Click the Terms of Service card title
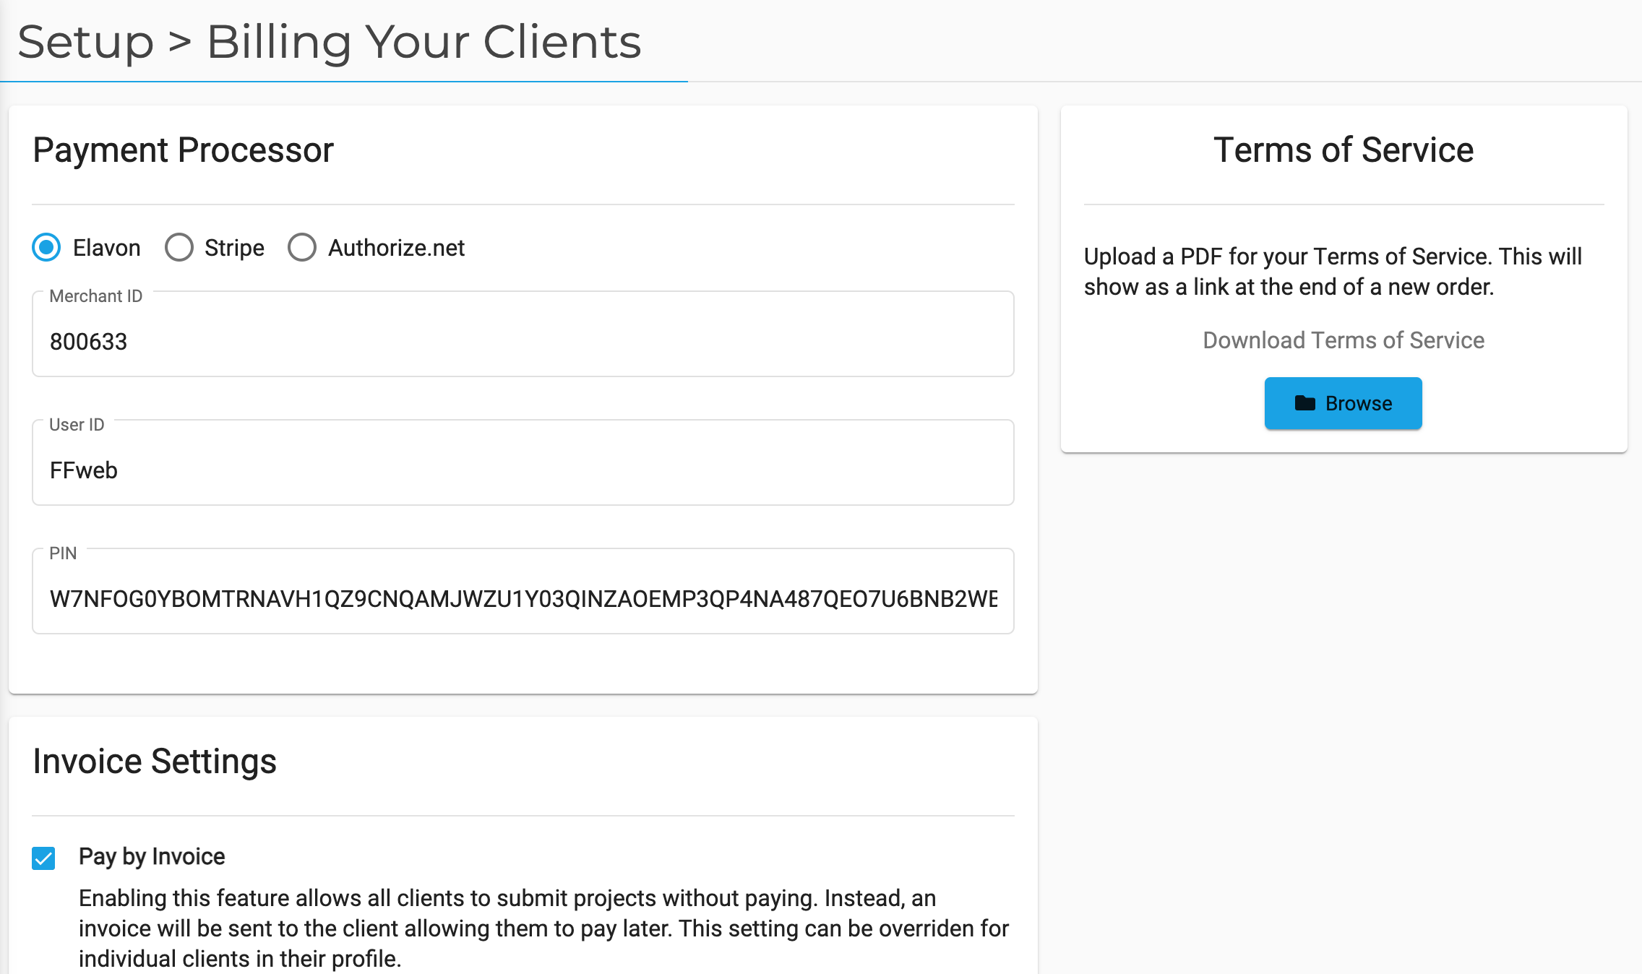 (x=1344, y=150)
